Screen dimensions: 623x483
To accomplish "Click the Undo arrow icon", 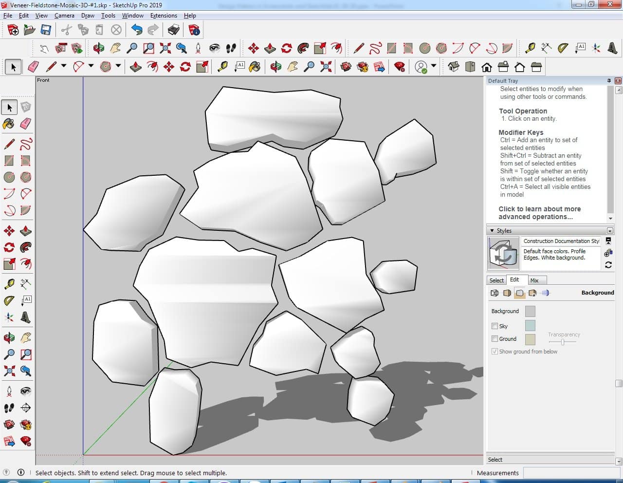I will [x=137, y=30].
